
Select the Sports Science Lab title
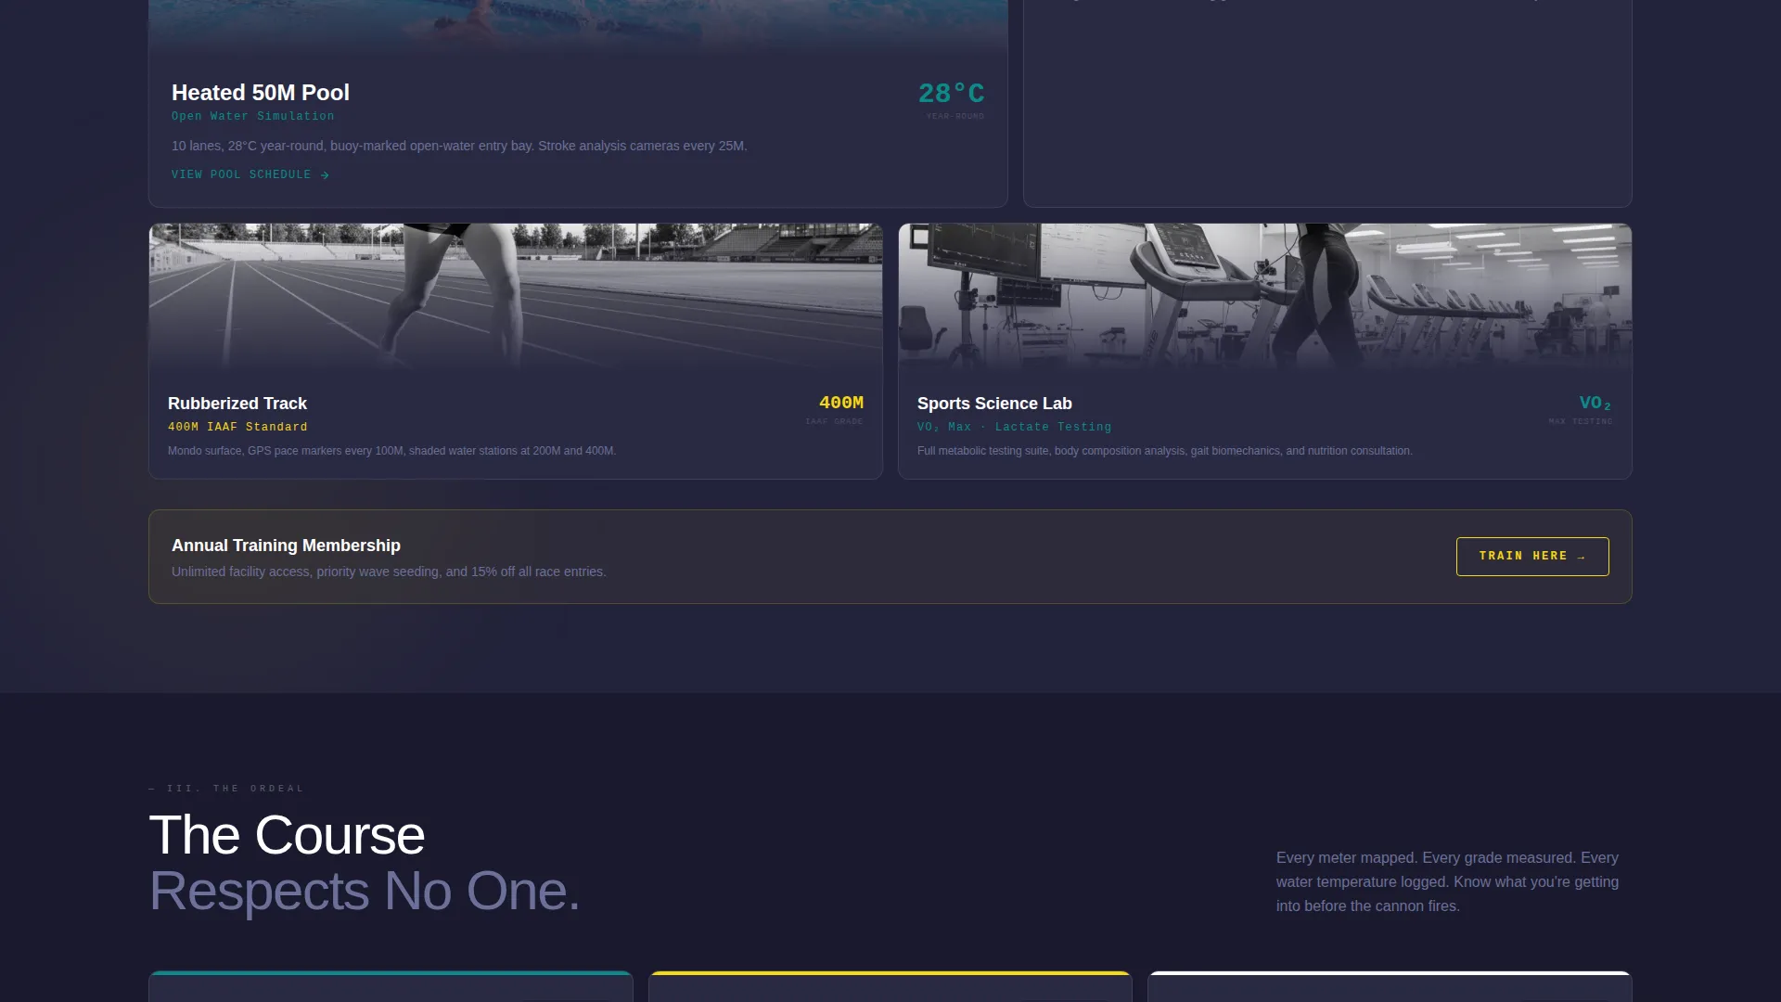click(x=994, y=404)
